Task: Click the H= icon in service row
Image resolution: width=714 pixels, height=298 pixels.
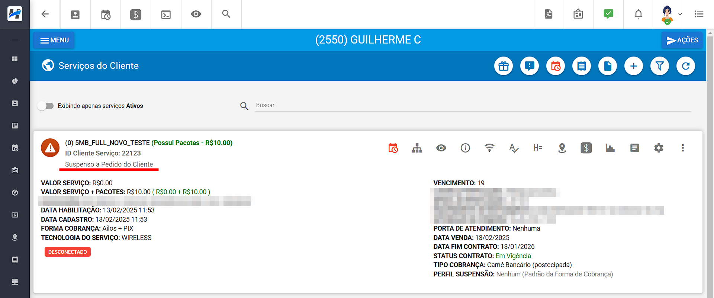Action: pos(538,148)
